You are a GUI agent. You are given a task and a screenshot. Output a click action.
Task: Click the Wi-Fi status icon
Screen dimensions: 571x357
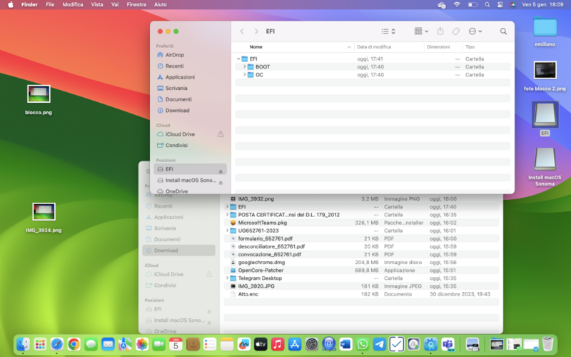point(457,5)
